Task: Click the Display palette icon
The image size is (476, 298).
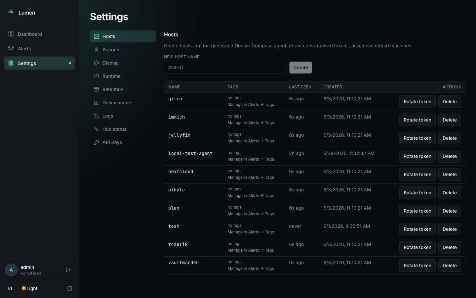Action: [97, 63]
